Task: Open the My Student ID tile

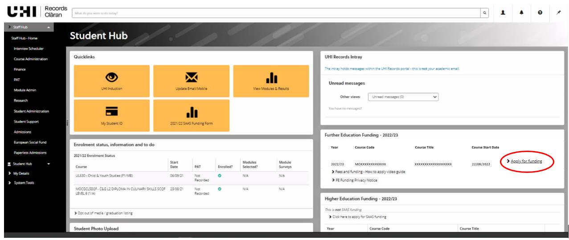Action: pos(111,115)
